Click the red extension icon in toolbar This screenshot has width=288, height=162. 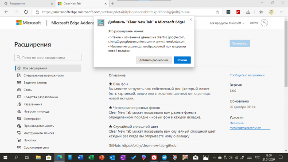(x=238, y=12)
